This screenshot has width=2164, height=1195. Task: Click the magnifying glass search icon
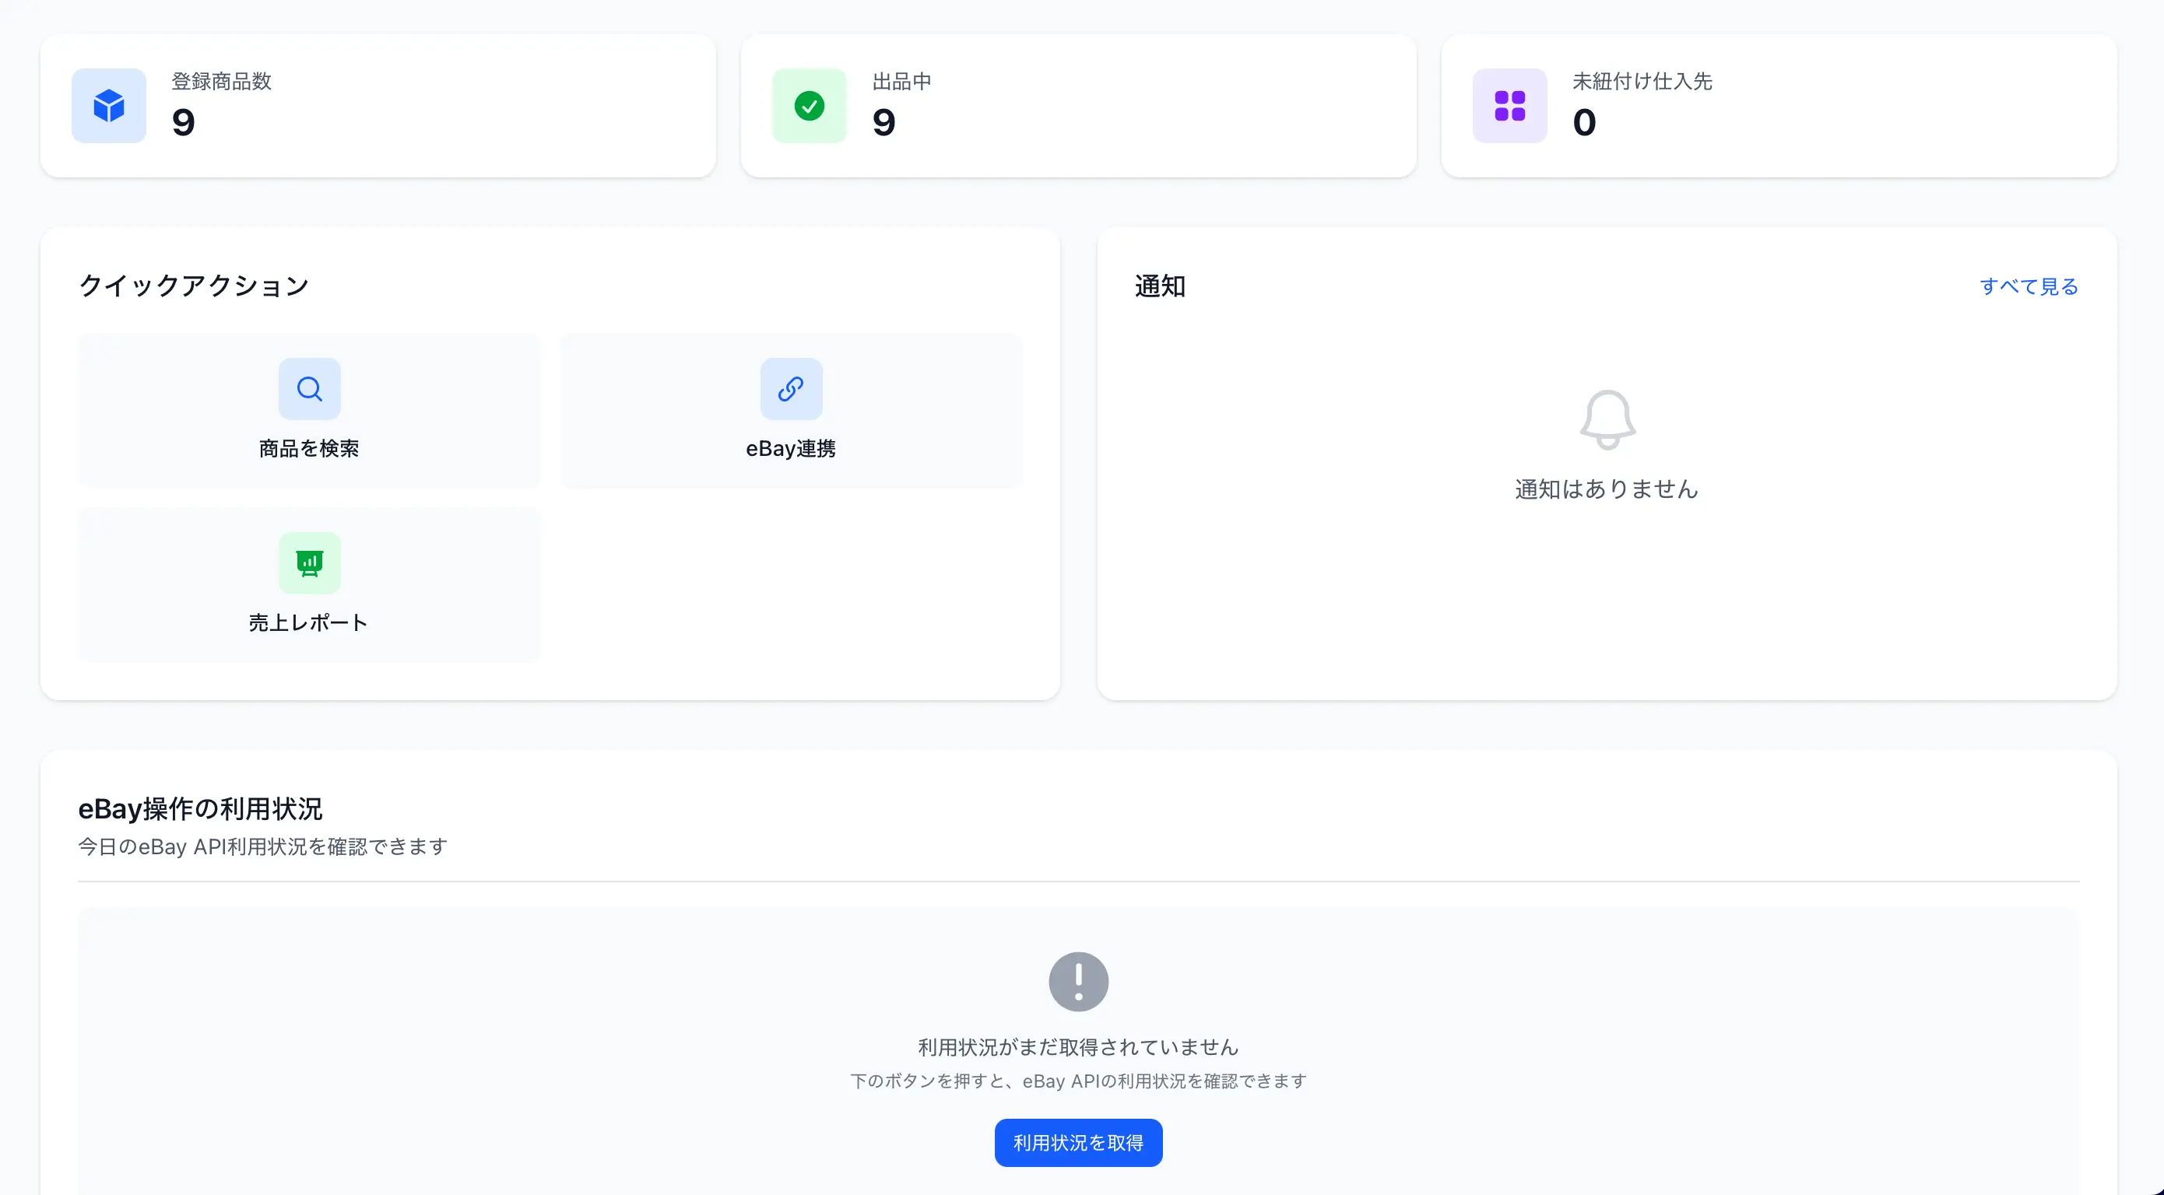309,389
